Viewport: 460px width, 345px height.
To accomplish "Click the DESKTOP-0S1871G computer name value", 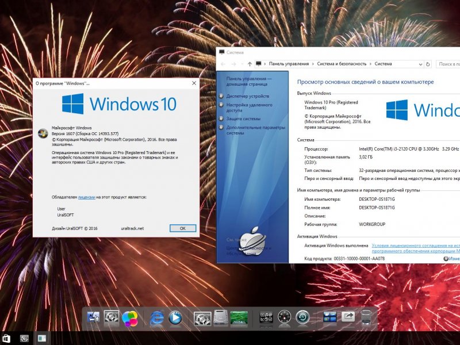I will tap(377, 199).
